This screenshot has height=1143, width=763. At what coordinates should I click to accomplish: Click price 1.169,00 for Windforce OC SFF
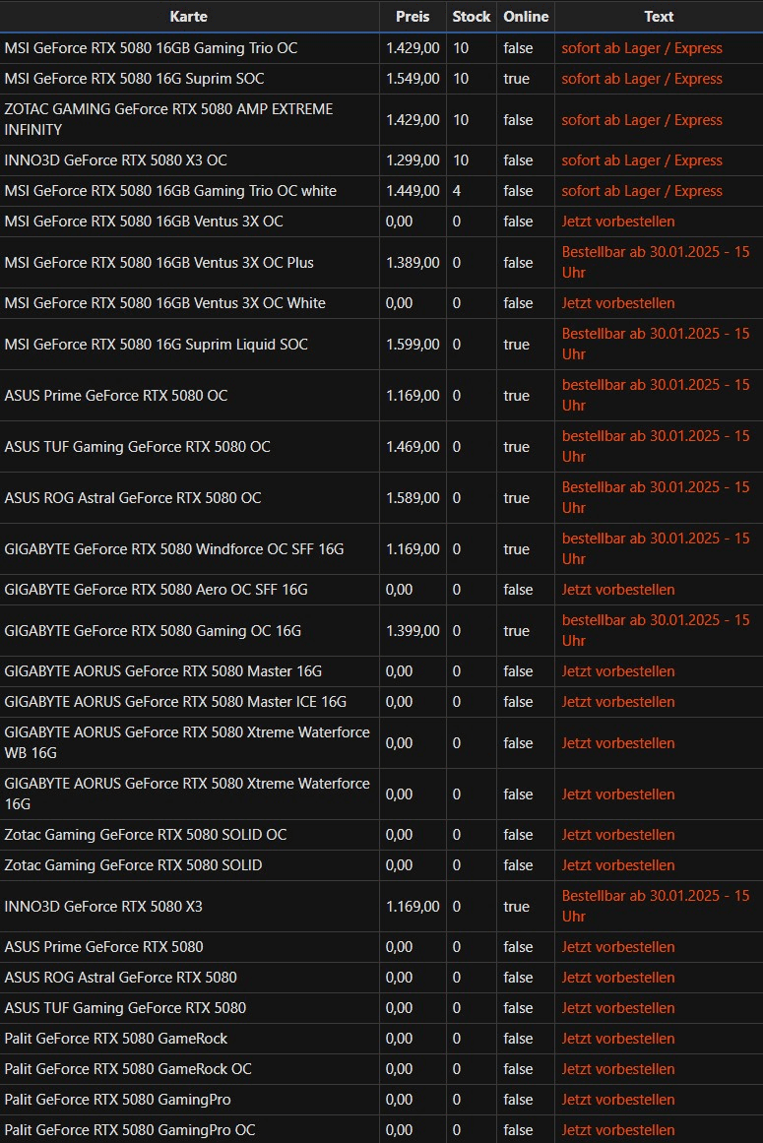click(x=413, y=548)
